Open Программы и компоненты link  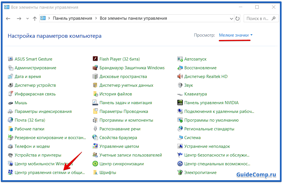pyautogui.click(x=126, y=120)
